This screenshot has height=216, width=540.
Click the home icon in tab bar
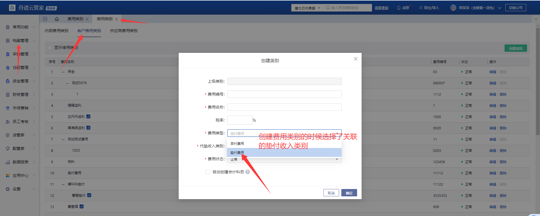(57, 19)
